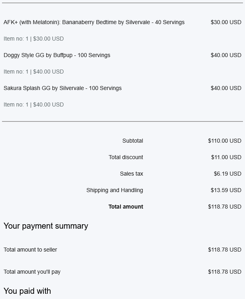The image size is (245, 299).
Task: Click the Sales tax amount $6.19
Action: 227,174
